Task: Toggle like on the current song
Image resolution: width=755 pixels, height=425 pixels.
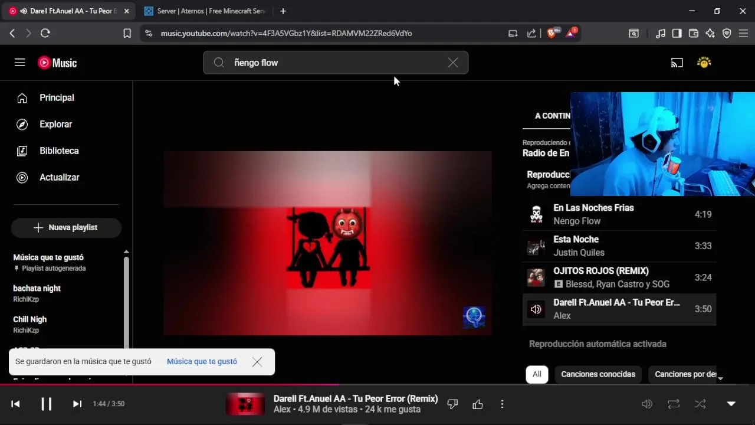Action: (478, 404)
